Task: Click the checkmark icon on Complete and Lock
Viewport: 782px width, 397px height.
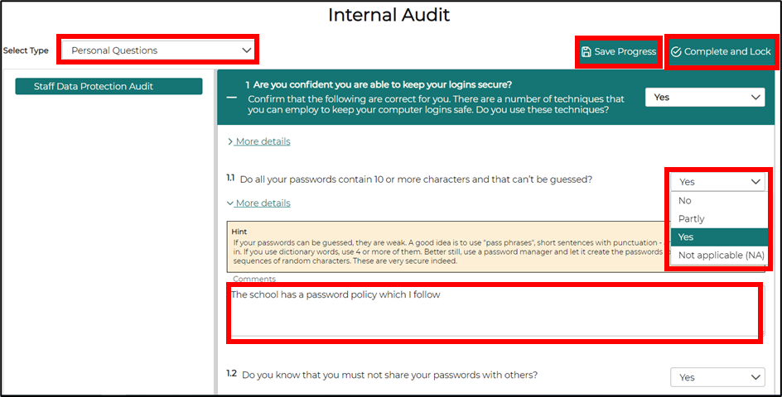Action: (676, 51)
